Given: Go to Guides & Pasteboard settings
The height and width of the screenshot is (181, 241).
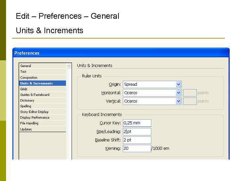Looking at the screenshot, I should click(35, 95).
